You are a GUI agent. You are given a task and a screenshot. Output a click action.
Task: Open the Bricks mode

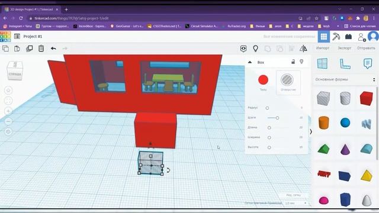click(x=348, y=37)
